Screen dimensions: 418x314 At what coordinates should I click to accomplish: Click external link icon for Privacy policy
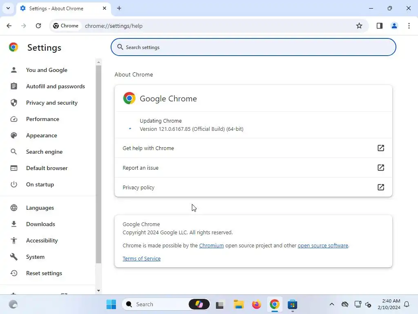381,187
